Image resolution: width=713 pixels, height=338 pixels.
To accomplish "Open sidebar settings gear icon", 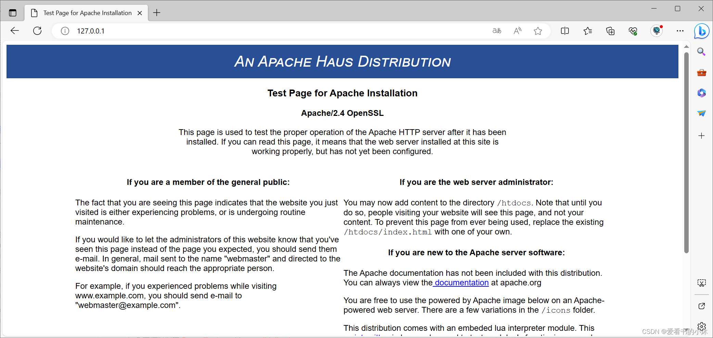I will point(701,326).
